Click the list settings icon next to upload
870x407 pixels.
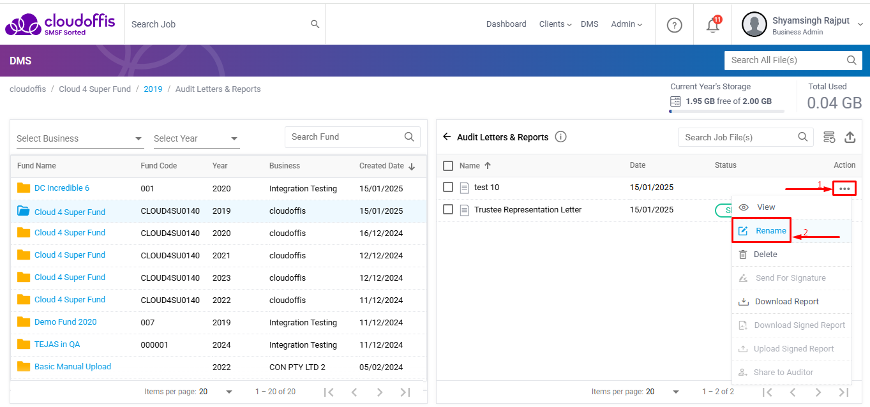pos(829,137)
